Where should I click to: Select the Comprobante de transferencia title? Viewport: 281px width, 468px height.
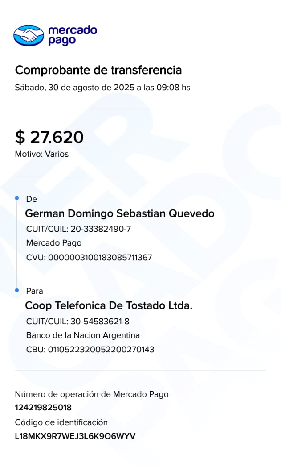[x=98, y=70]
